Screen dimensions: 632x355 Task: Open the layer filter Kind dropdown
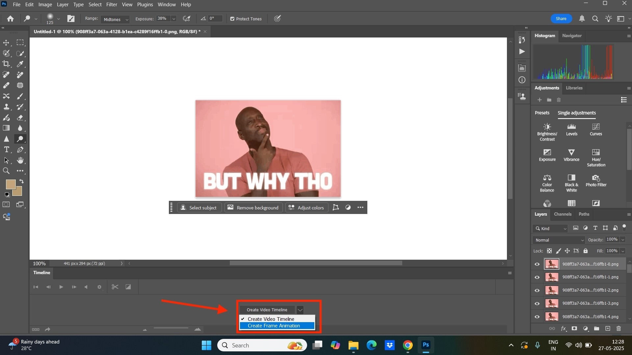click(x=550, y=228)
